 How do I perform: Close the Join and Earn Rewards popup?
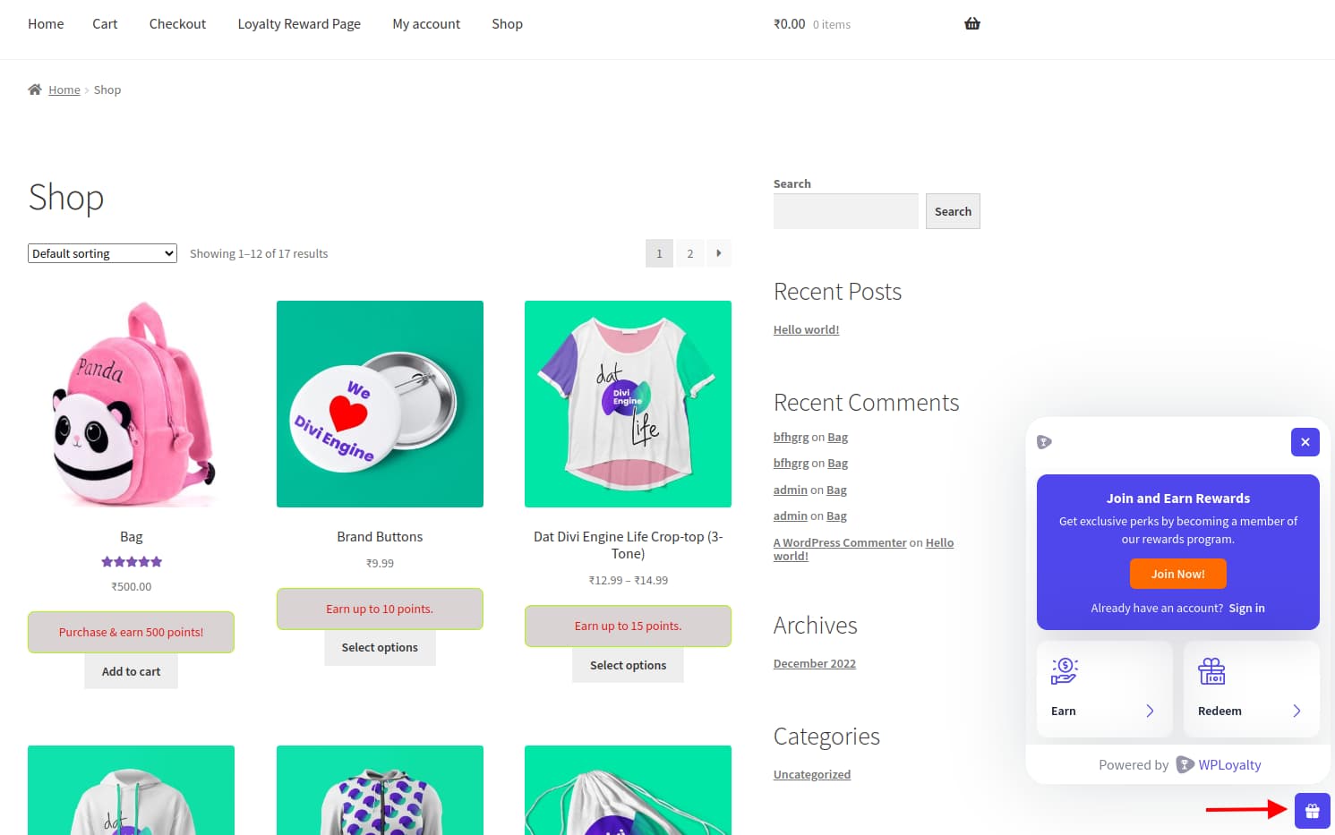point(1305,441)
